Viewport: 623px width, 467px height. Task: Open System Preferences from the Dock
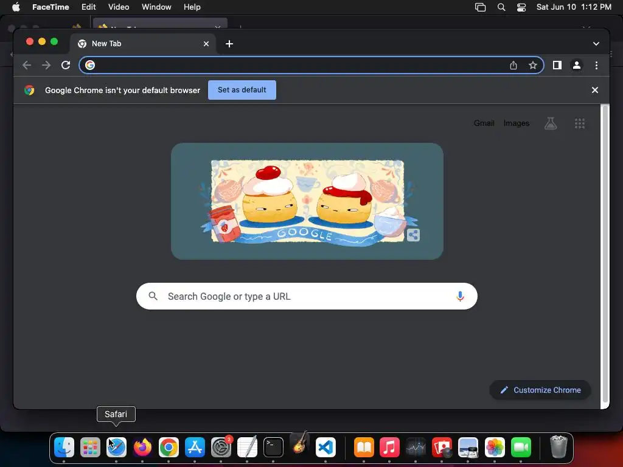(221, 448)
